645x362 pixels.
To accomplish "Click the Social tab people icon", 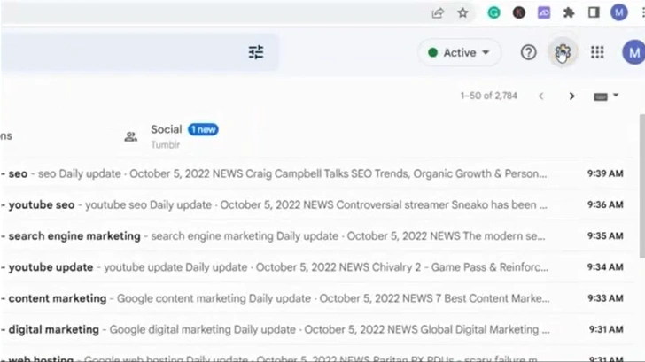I will tap(131, 136).
